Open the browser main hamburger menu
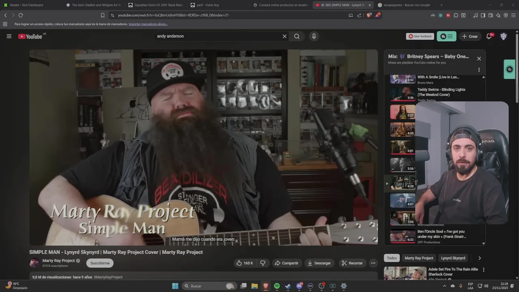519x292 pixels. pos(513,15)
